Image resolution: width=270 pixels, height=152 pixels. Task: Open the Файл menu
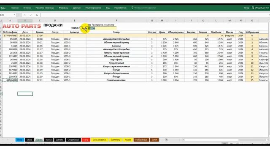[x=3, y=8]
